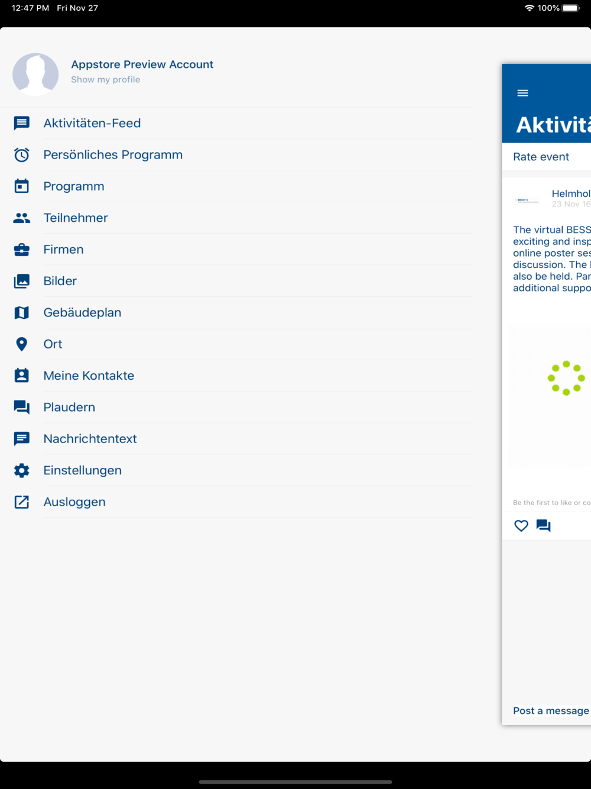The image size is (591, 789).
Task: Tap the comment bubble icon under the post
Action: coord(543,526)
